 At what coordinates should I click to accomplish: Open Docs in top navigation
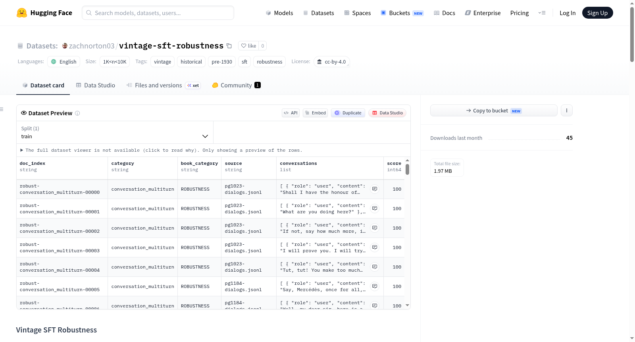(444, 13)
